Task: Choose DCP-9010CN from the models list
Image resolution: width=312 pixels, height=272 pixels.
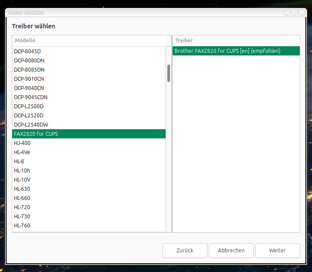Action: [89, 79]
